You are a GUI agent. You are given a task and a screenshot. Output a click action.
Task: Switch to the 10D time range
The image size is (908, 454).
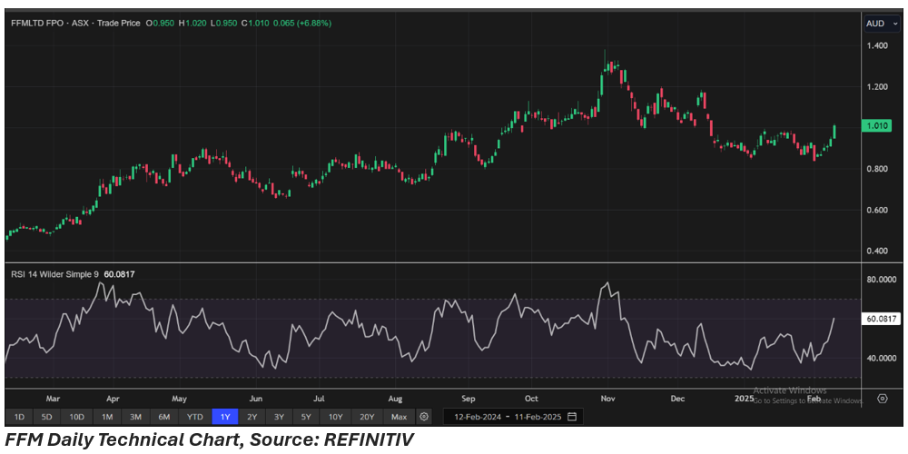coord(77,417)
